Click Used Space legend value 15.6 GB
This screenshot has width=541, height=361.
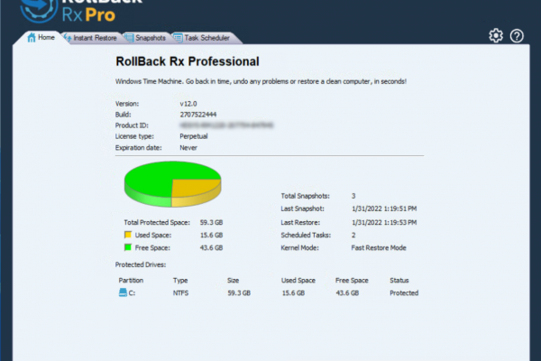point(211,235)
